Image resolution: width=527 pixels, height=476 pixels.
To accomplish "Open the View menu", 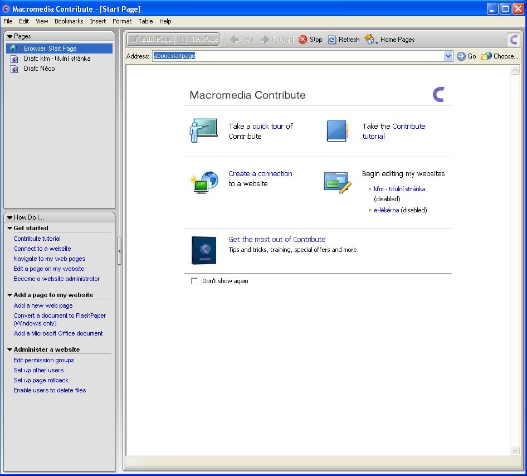I will (x=42, y=21).
